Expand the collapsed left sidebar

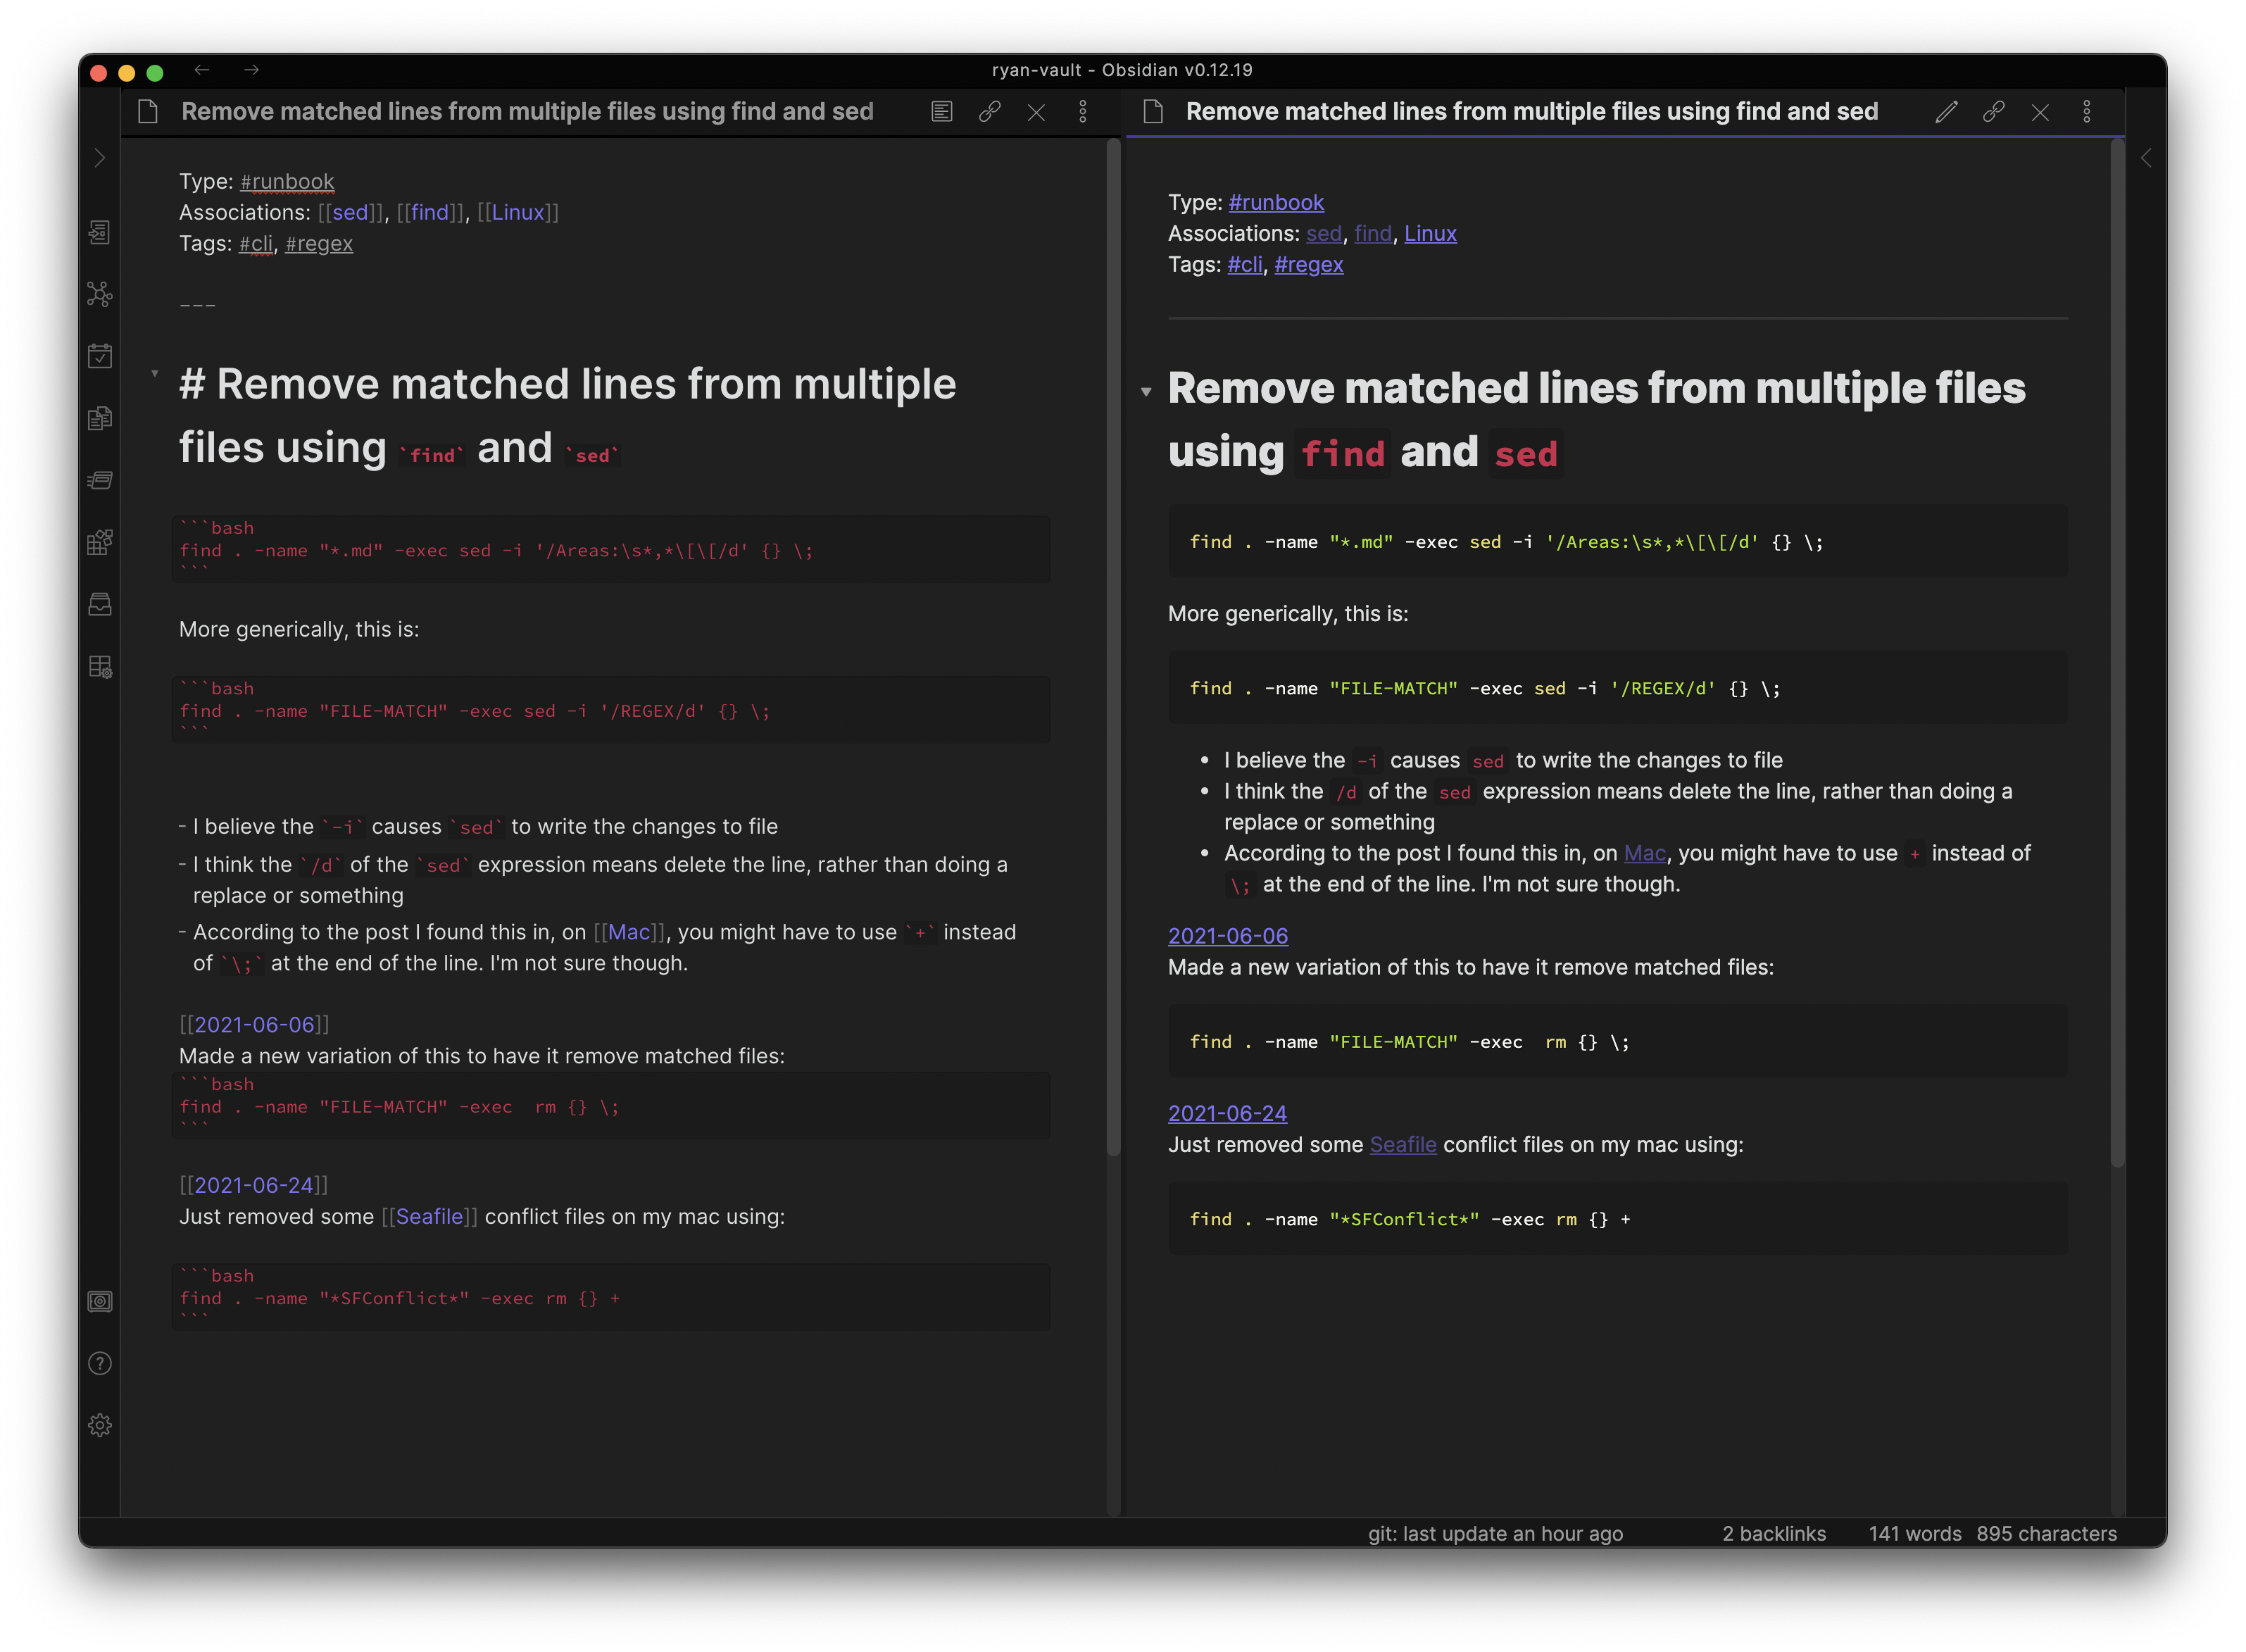[99, 158]
